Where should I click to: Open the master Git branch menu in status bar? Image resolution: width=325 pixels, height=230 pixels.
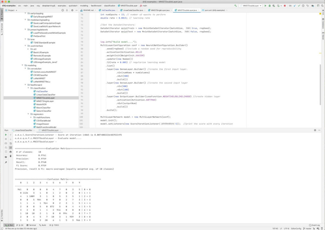[308, 228]
